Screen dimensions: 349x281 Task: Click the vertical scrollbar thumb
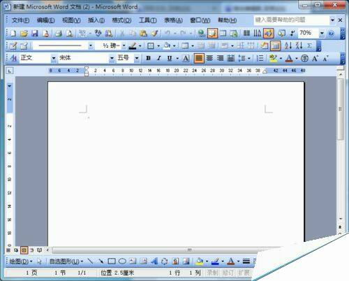(x=341, y=109)
